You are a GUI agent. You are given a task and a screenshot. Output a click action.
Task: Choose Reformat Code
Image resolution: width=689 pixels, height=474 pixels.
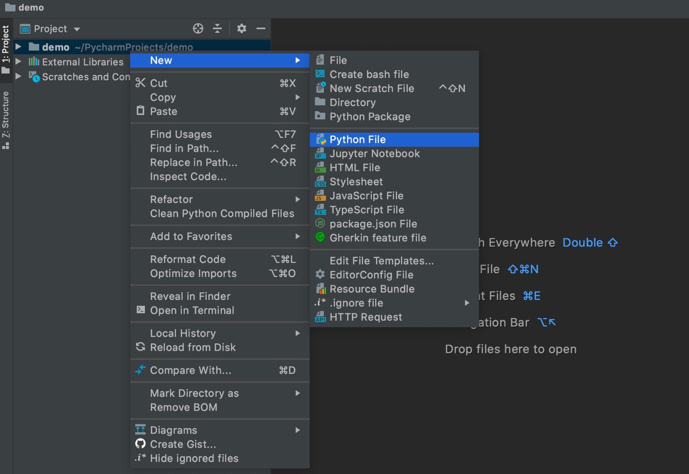click(220, 259)
